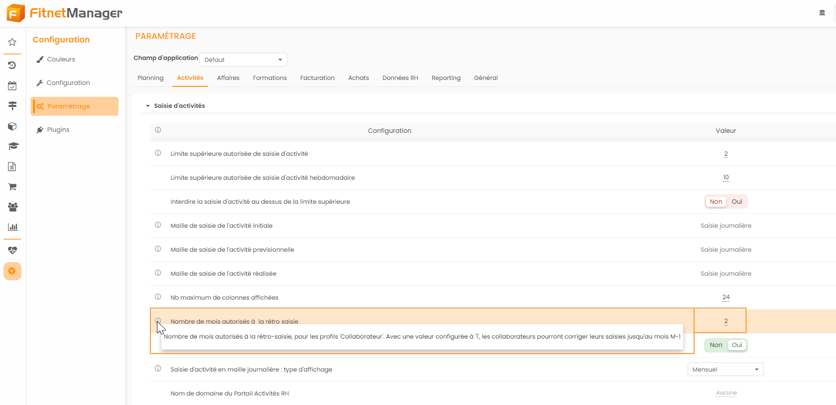Open the people group icon in sidebar
Image resolution: width=836 pixels, height=405 pixels.
(x=12, y=207)
